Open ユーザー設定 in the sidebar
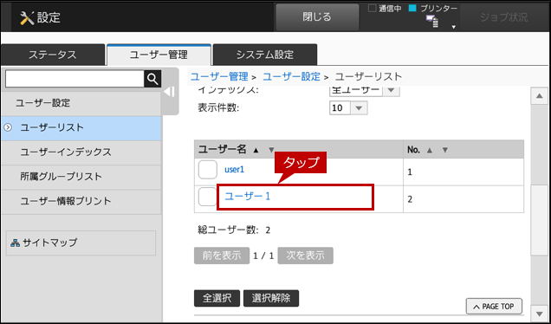Image resolution: width=551 pixels, height=324 pixels. tap(81, 103)
